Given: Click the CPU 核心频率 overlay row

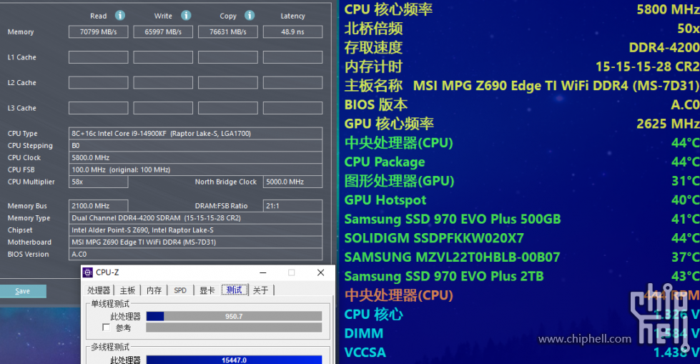Looking at the screenshot, I should (521, 9).
